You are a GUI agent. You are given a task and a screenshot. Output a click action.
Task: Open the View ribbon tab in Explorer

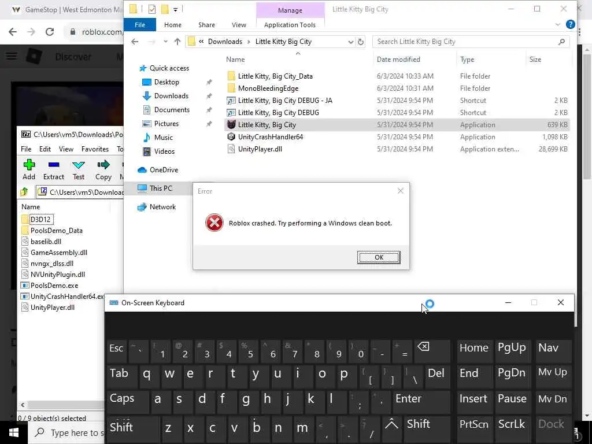click(x=239, y=25)
